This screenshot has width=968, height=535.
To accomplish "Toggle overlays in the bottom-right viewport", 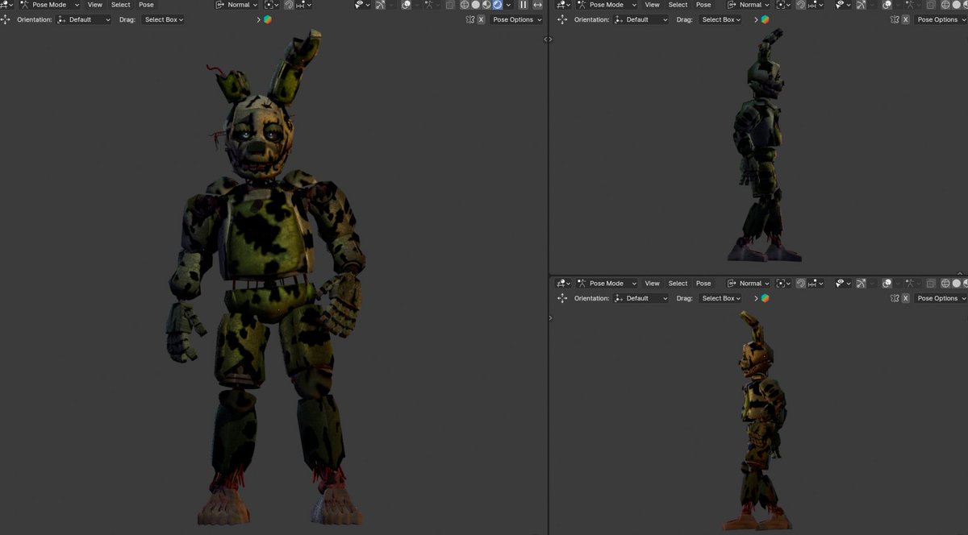I will coord(887,284).
